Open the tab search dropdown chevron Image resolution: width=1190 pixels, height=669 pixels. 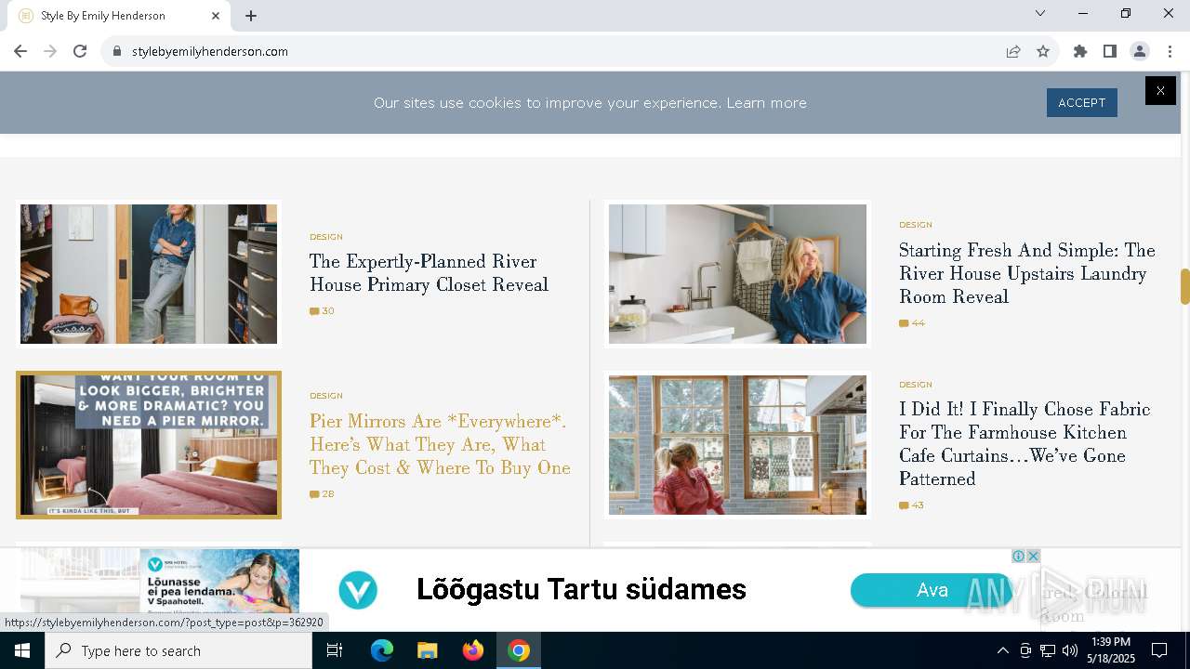coord(1040,13)
